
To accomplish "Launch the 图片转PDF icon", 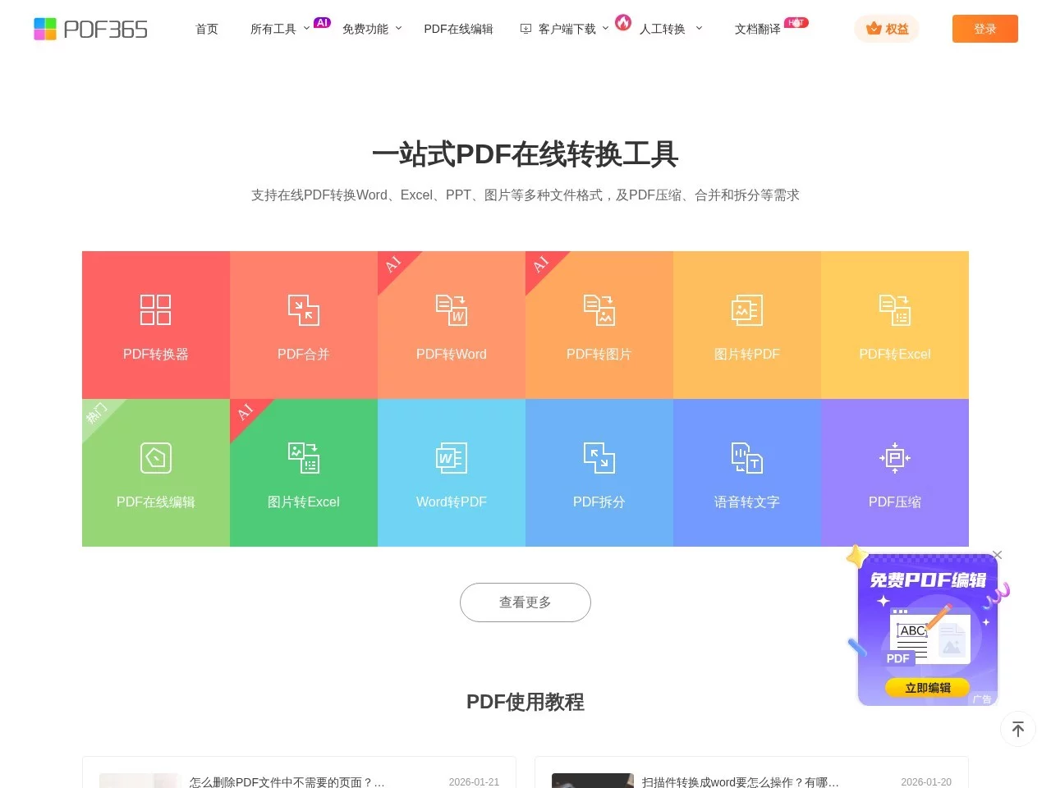I will [746, 309].
